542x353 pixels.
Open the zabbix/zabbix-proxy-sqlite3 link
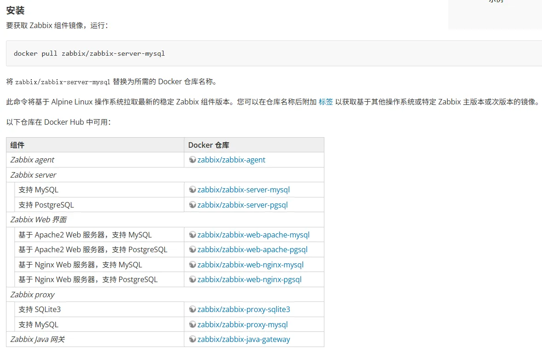[244, 309]
